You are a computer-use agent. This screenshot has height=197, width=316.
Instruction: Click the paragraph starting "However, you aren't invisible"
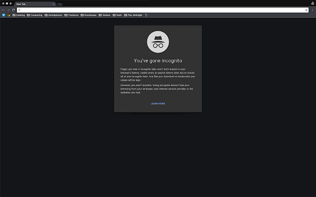[x=157, y=89]
